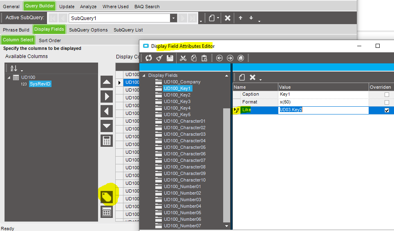The image size is (394, 231).
Task: Switch to Phrase Build tab
Action: tap(16, 30)
